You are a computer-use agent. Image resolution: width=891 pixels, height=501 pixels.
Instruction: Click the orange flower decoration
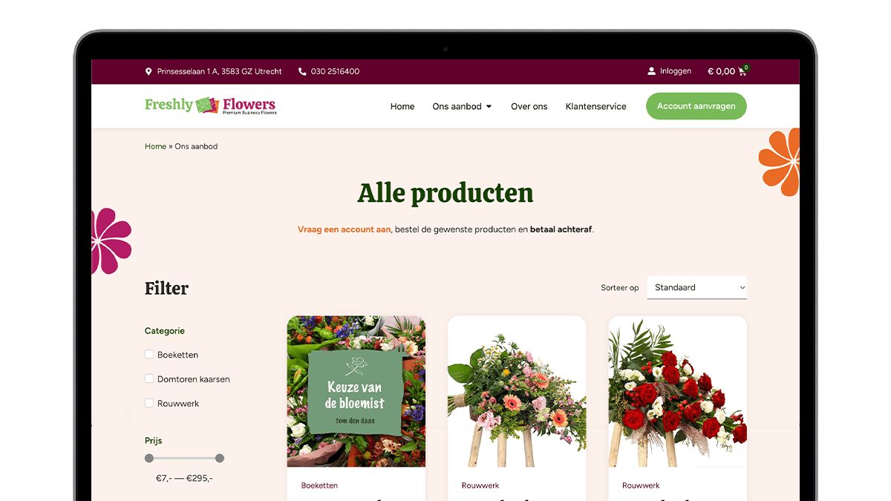point(780,162)
